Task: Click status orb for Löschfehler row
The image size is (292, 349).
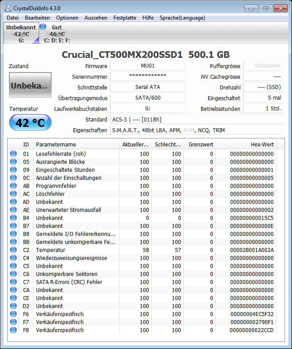Action: click(13, 194)
